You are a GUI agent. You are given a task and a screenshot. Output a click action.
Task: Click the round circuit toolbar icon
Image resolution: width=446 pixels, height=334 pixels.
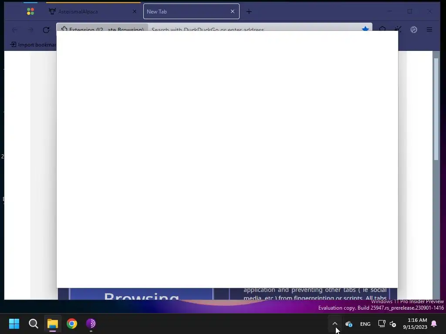[x=414, y=30]
